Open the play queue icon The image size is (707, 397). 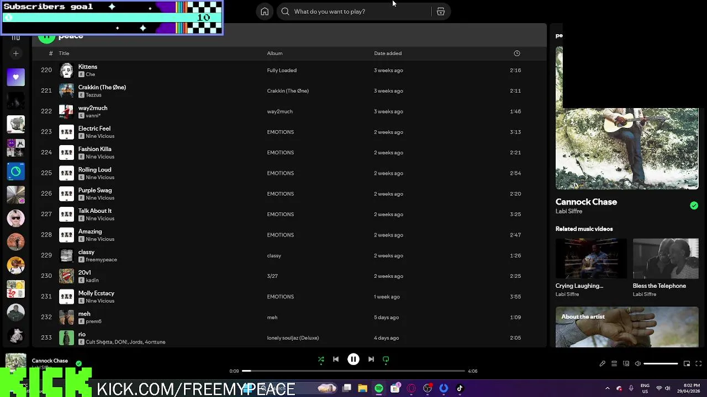coord(614,364)
